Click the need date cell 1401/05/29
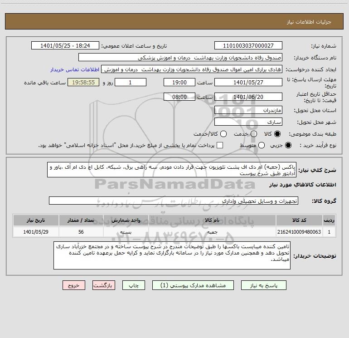The image size is (349, 338). pos(36,232)
